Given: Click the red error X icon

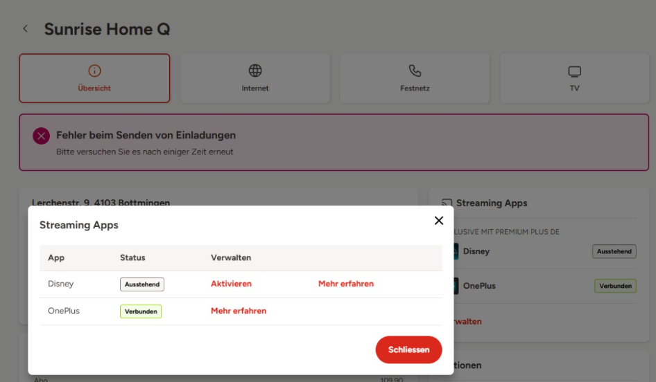Looking at the screenshot, I should point(42,136).
